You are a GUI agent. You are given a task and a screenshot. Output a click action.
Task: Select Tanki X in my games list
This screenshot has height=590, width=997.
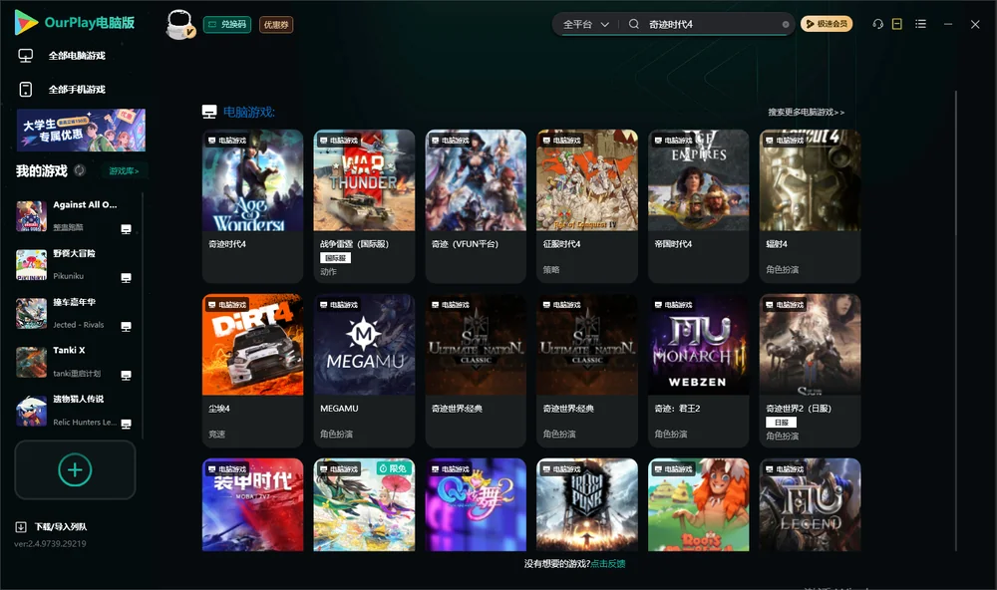point(73,362)
